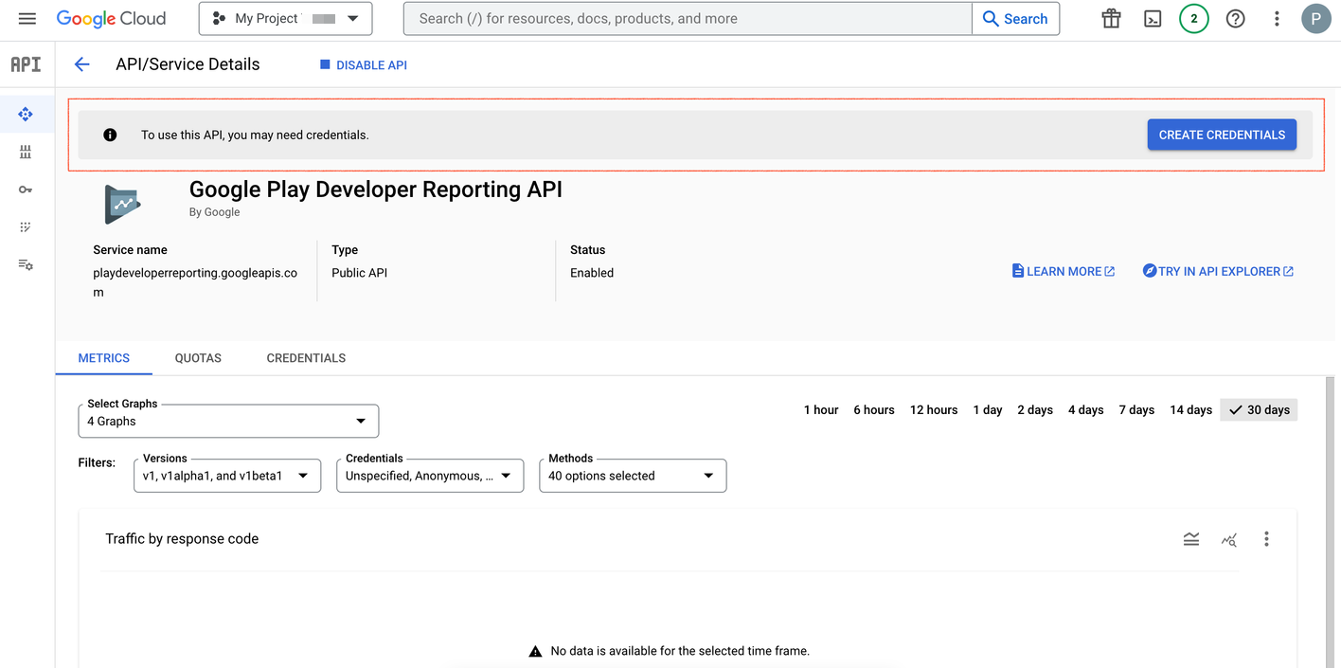Go back using the left arrow

pyautogui.click(x=82, y=64)
